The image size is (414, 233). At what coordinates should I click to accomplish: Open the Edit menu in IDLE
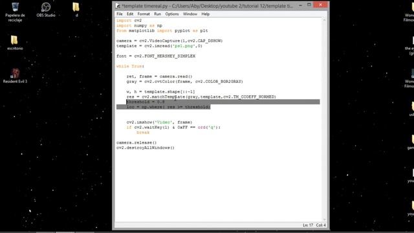click(x=130, y=14)
